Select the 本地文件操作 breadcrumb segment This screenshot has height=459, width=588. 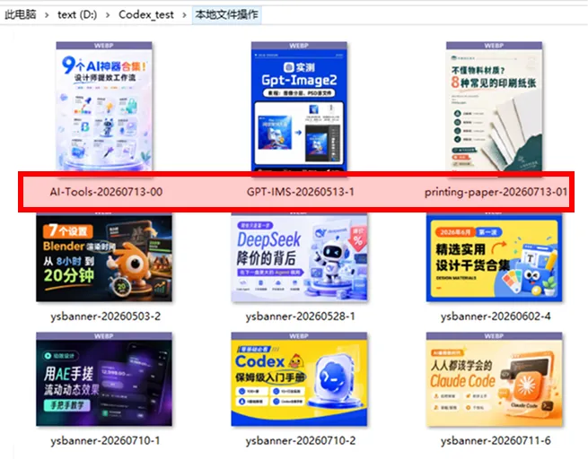click(226, 14)
